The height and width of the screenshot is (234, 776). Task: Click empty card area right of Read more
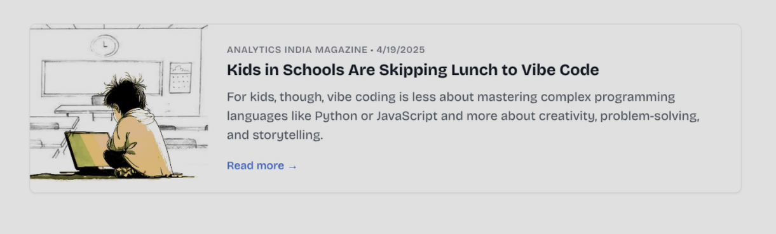tap(508, 166)
